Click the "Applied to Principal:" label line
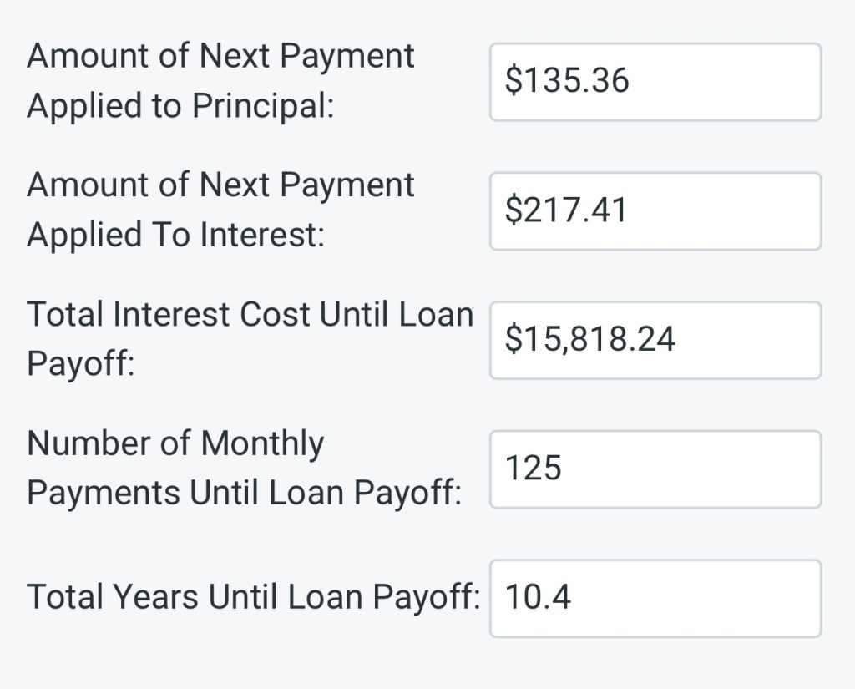Viewport: 855px width, 689px height. point(180,106)
